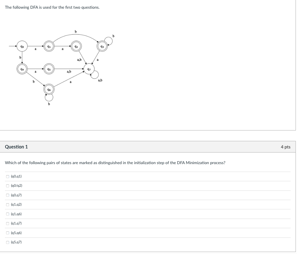Click the q7 non-accepting state node
The width and height of the screenshot is (297, 254).
pos(89,69)
